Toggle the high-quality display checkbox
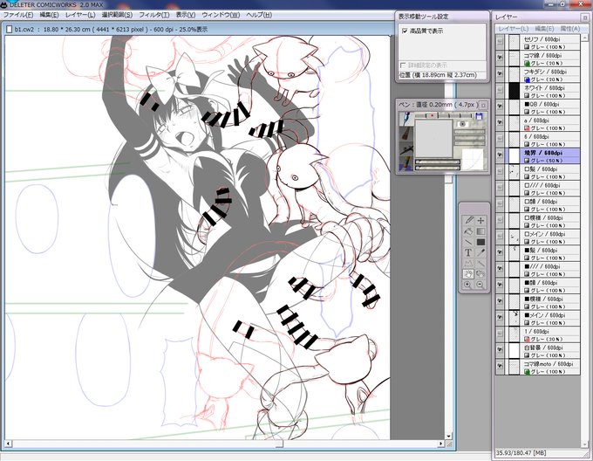593x461 pixels. (405, 31)
